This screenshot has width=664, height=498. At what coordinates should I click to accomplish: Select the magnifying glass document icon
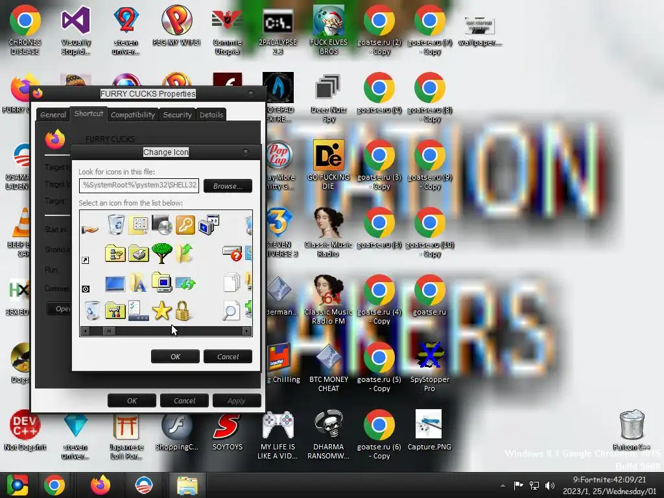point(231,311)
